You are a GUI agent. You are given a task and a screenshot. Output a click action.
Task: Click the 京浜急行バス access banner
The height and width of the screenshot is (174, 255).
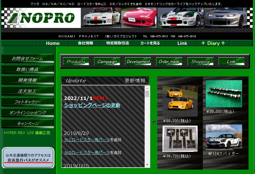pos(28,158)
